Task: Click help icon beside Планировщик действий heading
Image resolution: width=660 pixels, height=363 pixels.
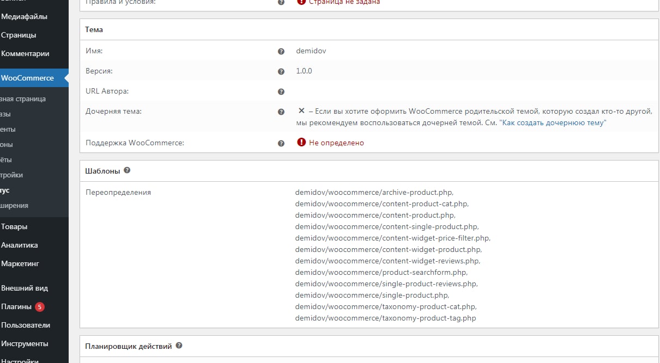Action: (x=179, y=346)
